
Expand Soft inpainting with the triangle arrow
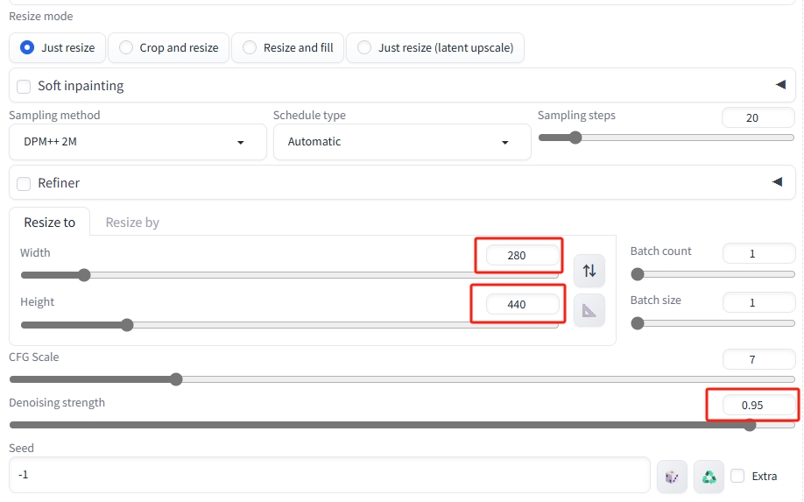tap(780, 85)
